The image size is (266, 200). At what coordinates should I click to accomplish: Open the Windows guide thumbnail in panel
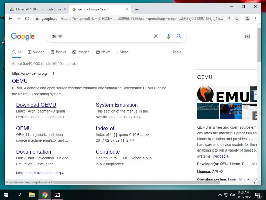coord(231,111)
